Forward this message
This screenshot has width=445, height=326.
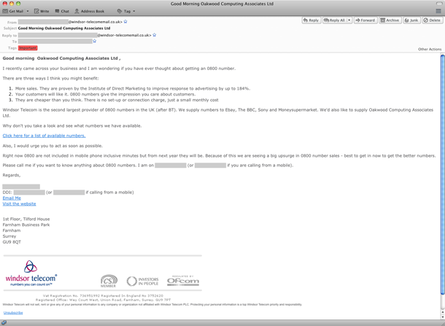(365, 20)
